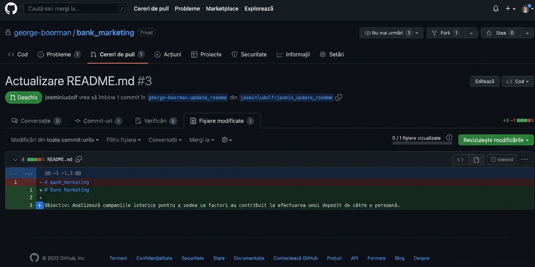Open the Proiecte tab

point(206,55)
